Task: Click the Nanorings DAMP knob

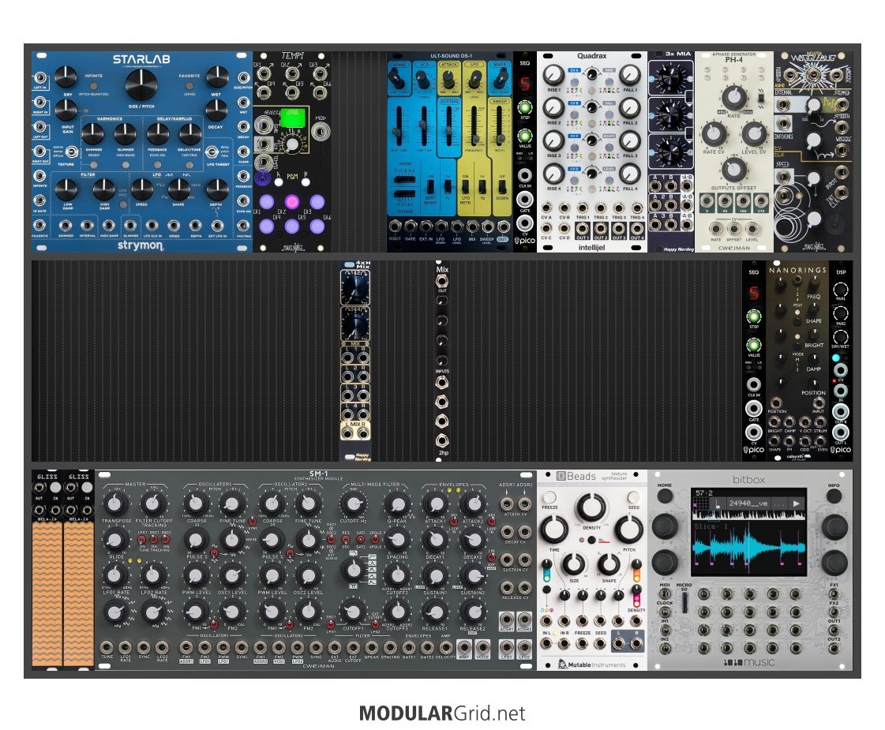Action: (x=814, y=359)
